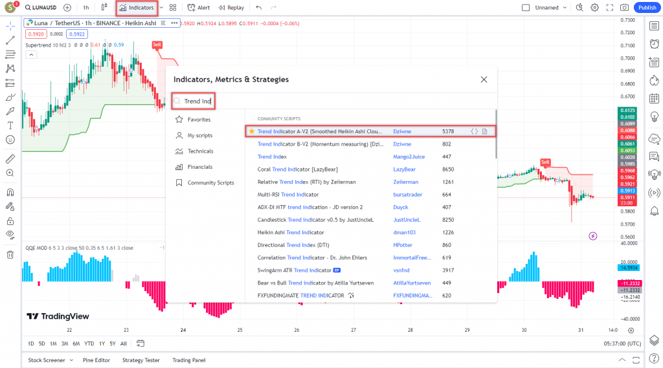Lock all drawing tools

tap(10, 221)
